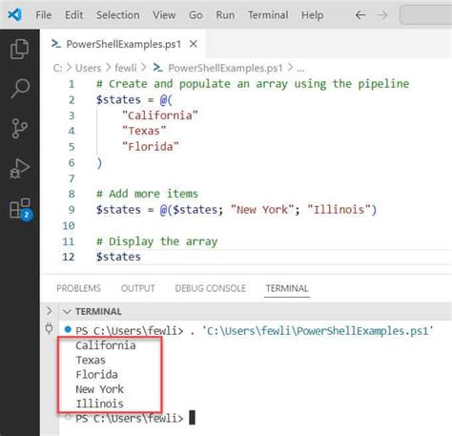Viewport: 452px width, 436px height.
Task: Click line number 9 in the gutter
Action: 72,210
